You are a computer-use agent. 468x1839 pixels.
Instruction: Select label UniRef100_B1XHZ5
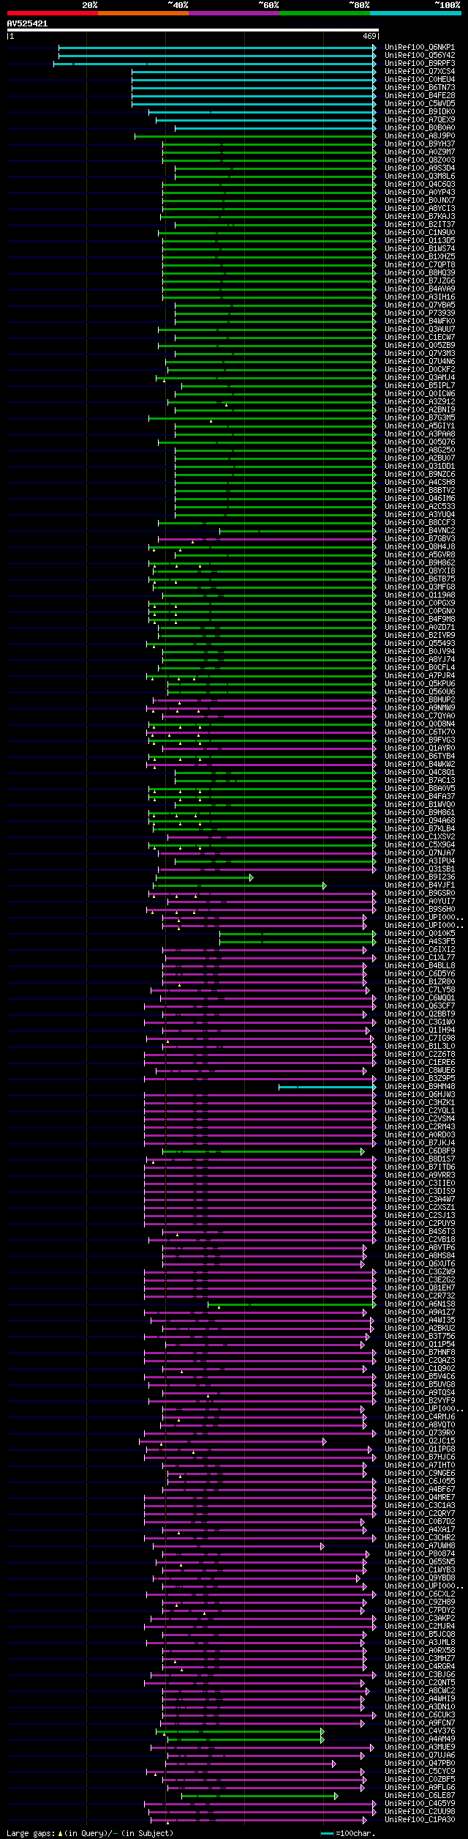(420, 257)
